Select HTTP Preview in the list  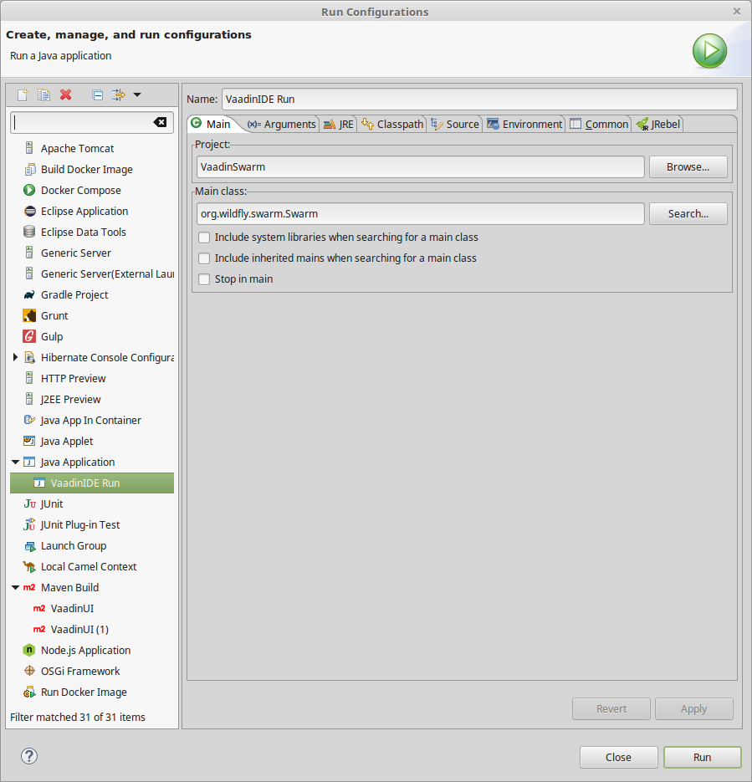pyautogui.click(x=74, y=379)
